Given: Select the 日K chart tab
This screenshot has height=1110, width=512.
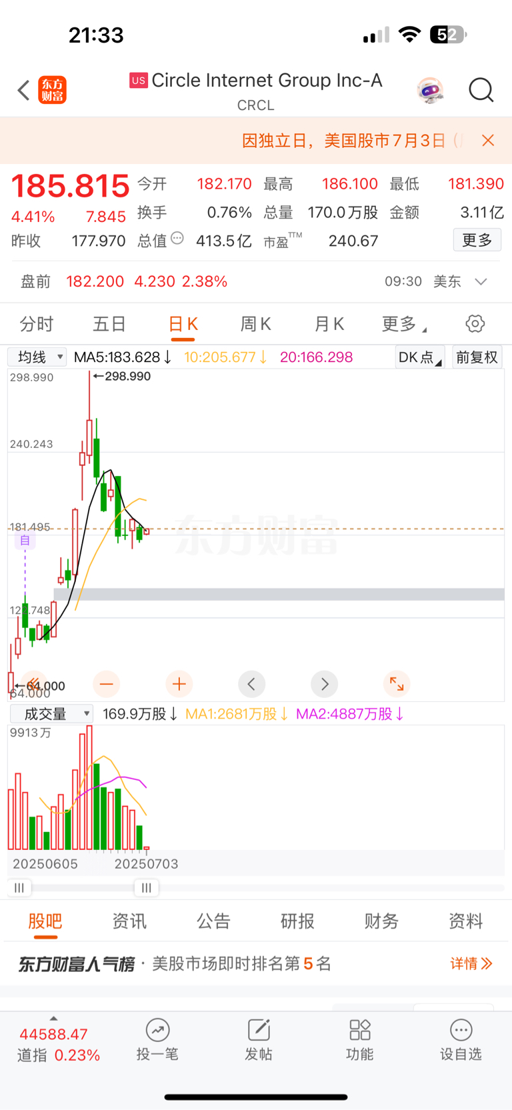Looking at the screenshot, I should click(183, 325).
